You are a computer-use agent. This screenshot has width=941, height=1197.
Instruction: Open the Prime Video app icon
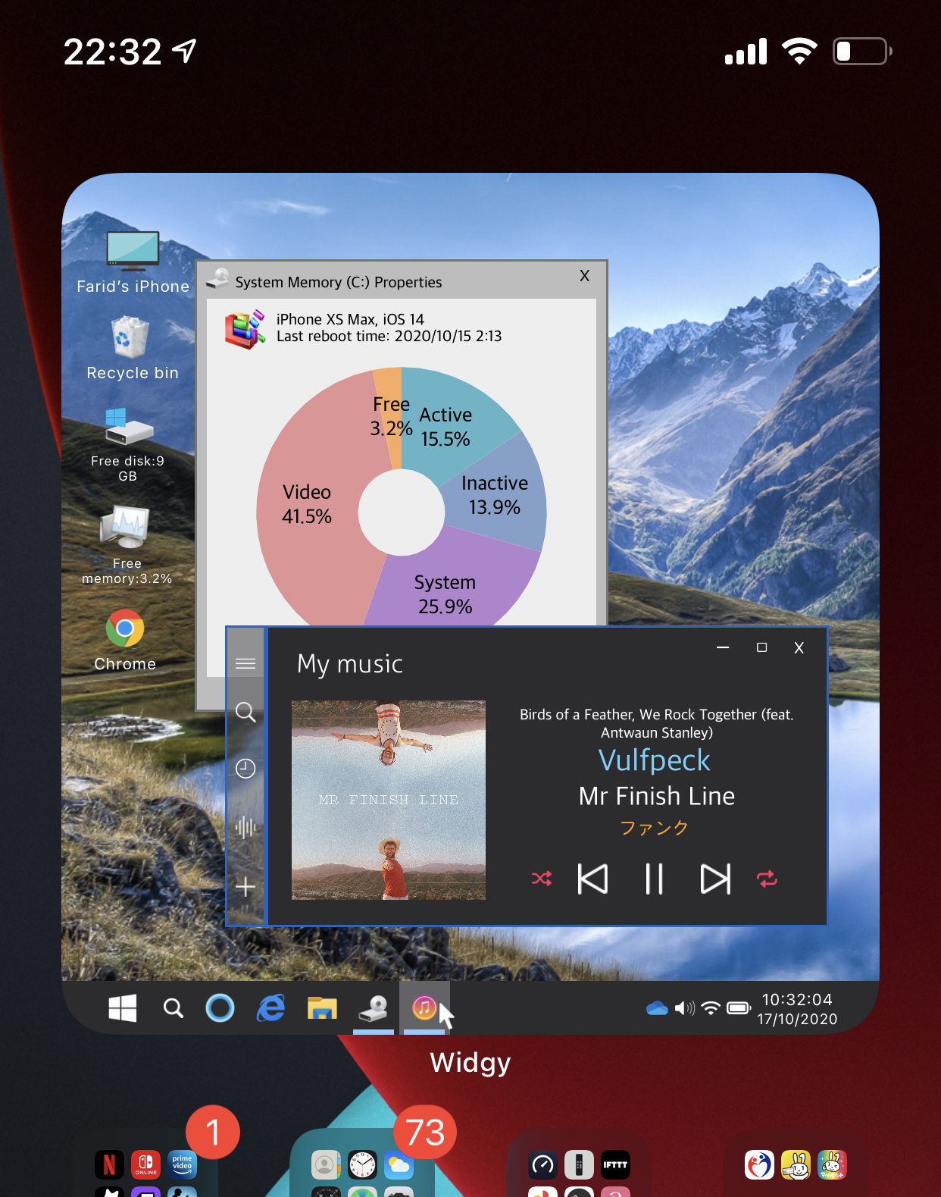(183, 1164)
